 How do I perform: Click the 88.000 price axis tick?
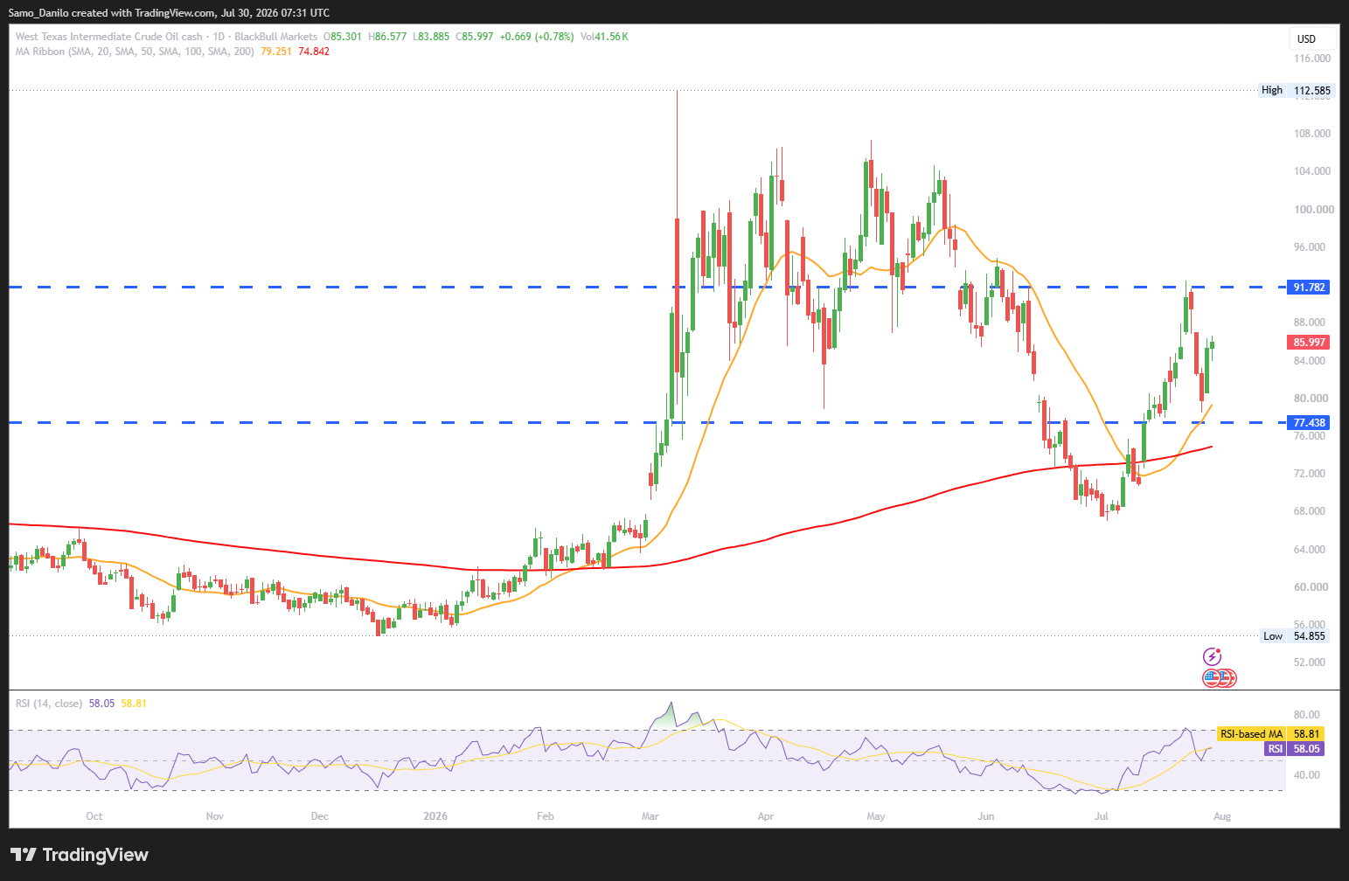coord(1310,323)
